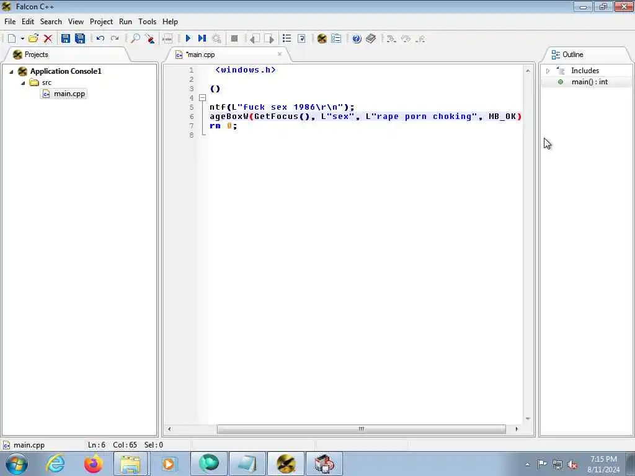Viewport: 635px width, 476px height.
Task: Click the Col : 65 status bar entry
Action: point(125,445)
